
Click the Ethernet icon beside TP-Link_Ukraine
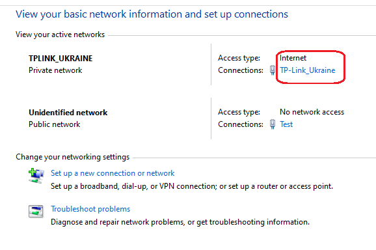pos(273,70)
